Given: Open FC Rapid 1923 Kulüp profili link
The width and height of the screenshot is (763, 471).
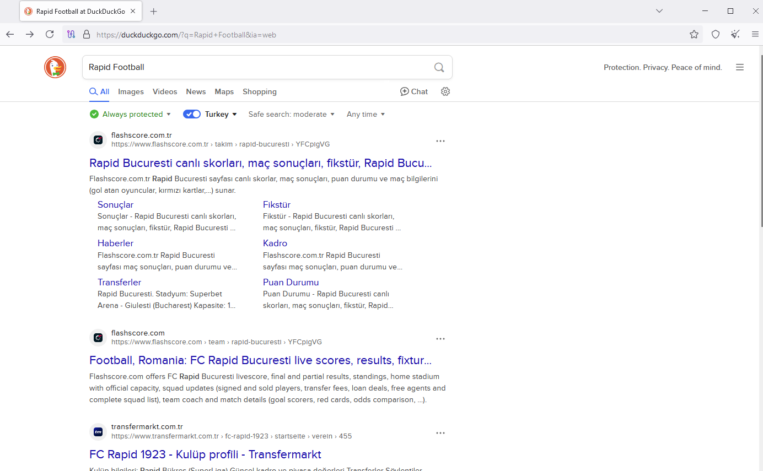Looking at the screenshot, I should point(205,454).
